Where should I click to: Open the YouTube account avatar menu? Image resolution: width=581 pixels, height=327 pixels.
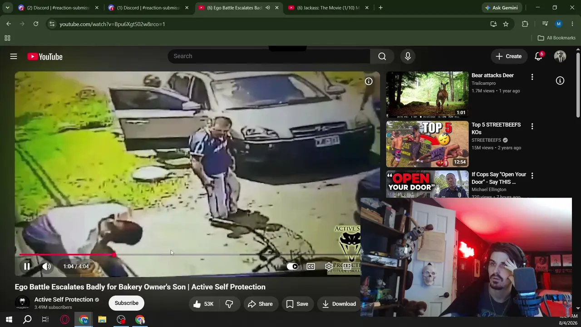click(560, 56)
